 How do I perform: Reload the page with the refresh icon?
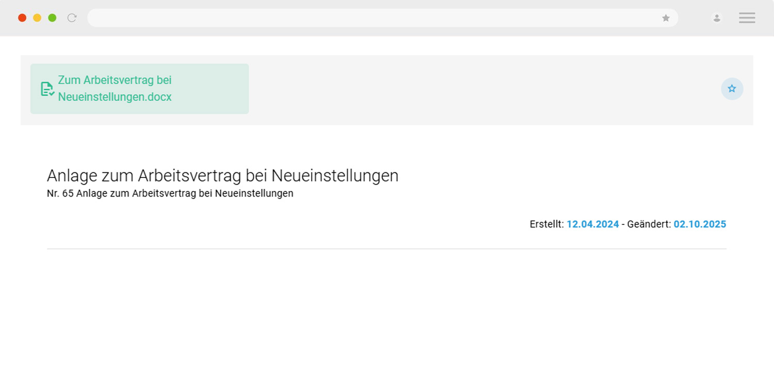(72, 18)
